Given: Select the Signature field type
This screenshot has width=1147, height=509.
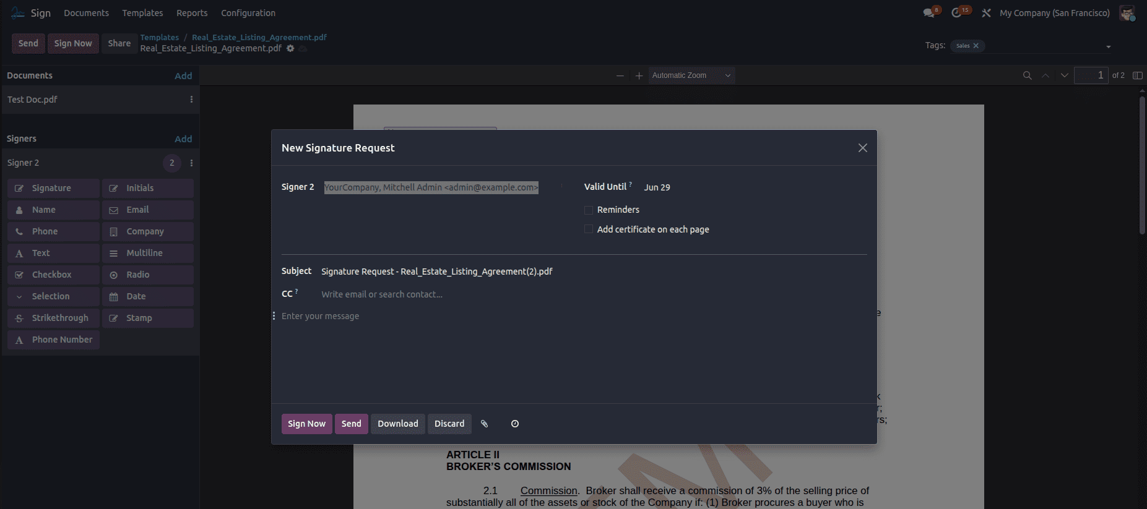Looking at the screenshot, I should coord(53,188).
